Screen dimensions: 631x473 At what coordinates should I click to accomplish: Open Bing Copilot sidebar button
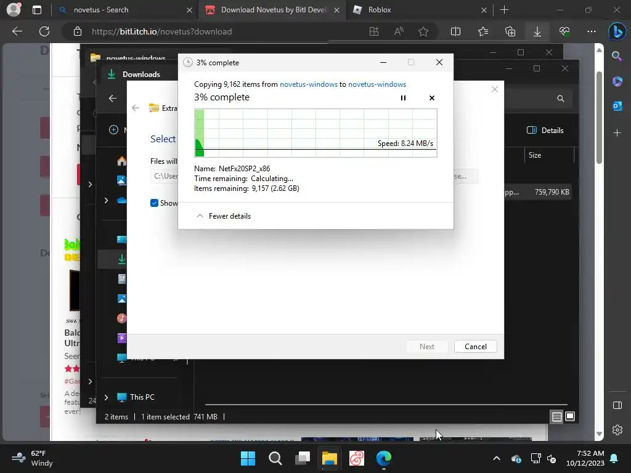tap(617, 31)
